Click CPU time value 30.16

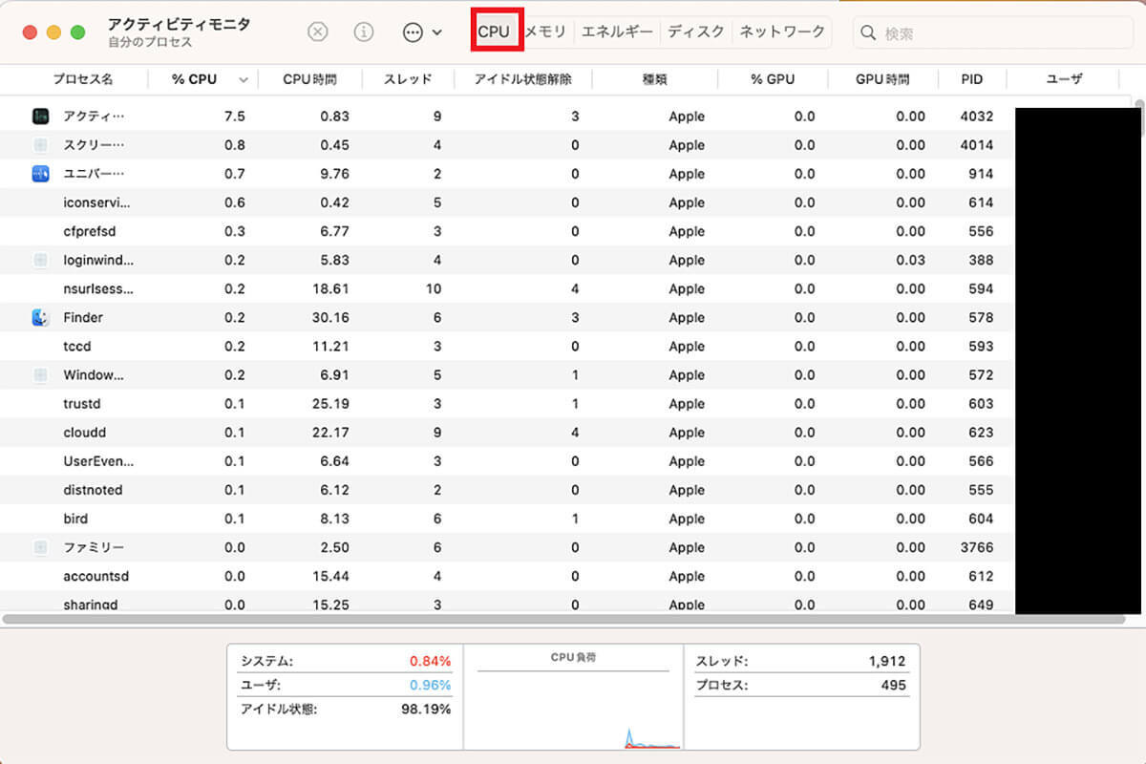(330, 317)
